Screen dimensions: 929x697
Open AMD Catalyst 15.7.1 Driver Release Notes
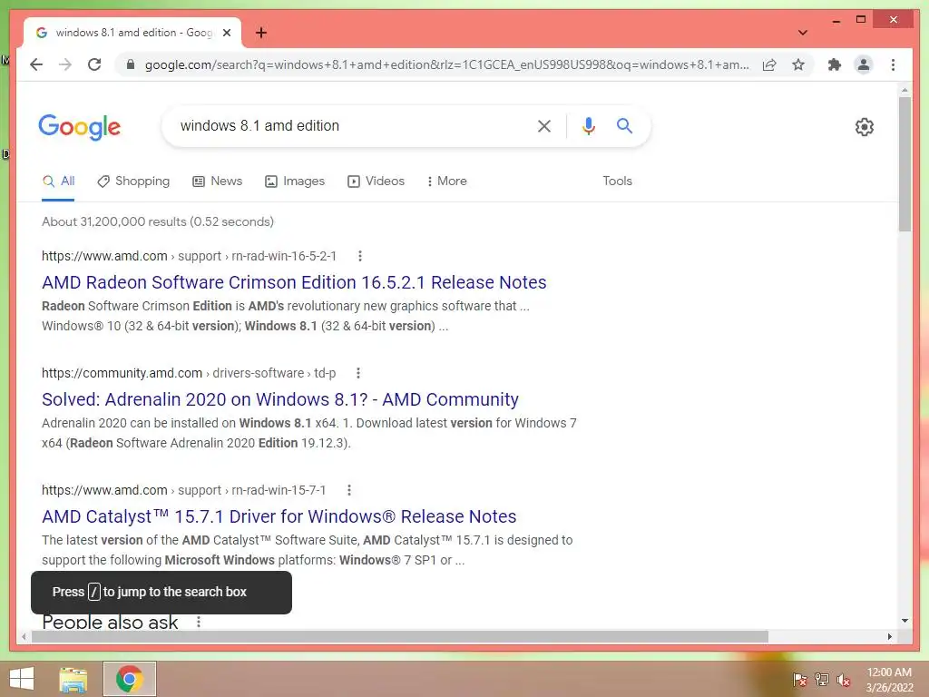(279, 516)
